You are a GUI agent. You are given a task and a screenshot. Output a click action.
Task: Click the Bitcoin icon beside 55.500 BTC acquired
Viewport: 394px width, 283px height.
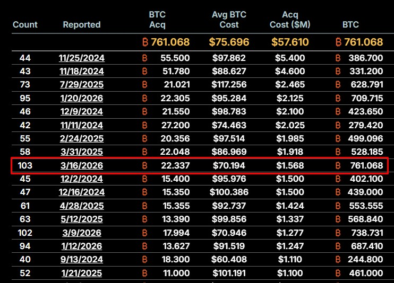point(145,58)
